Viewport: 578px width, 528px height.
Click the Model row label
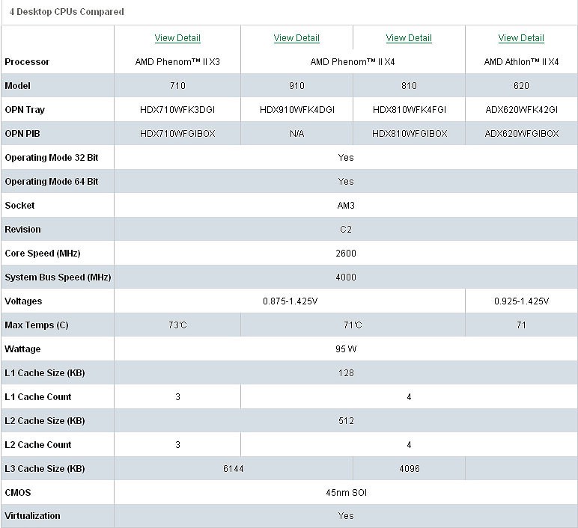(x=17, y=86)
